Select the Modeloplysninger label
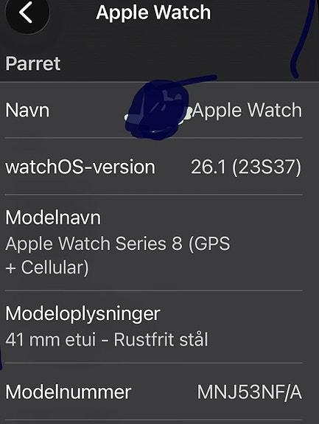The image size is (319, 424). tap(83, 315)
